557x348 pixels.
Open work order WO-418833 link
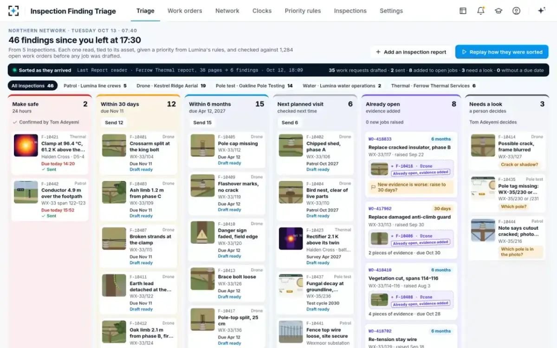tap(380, 139)
